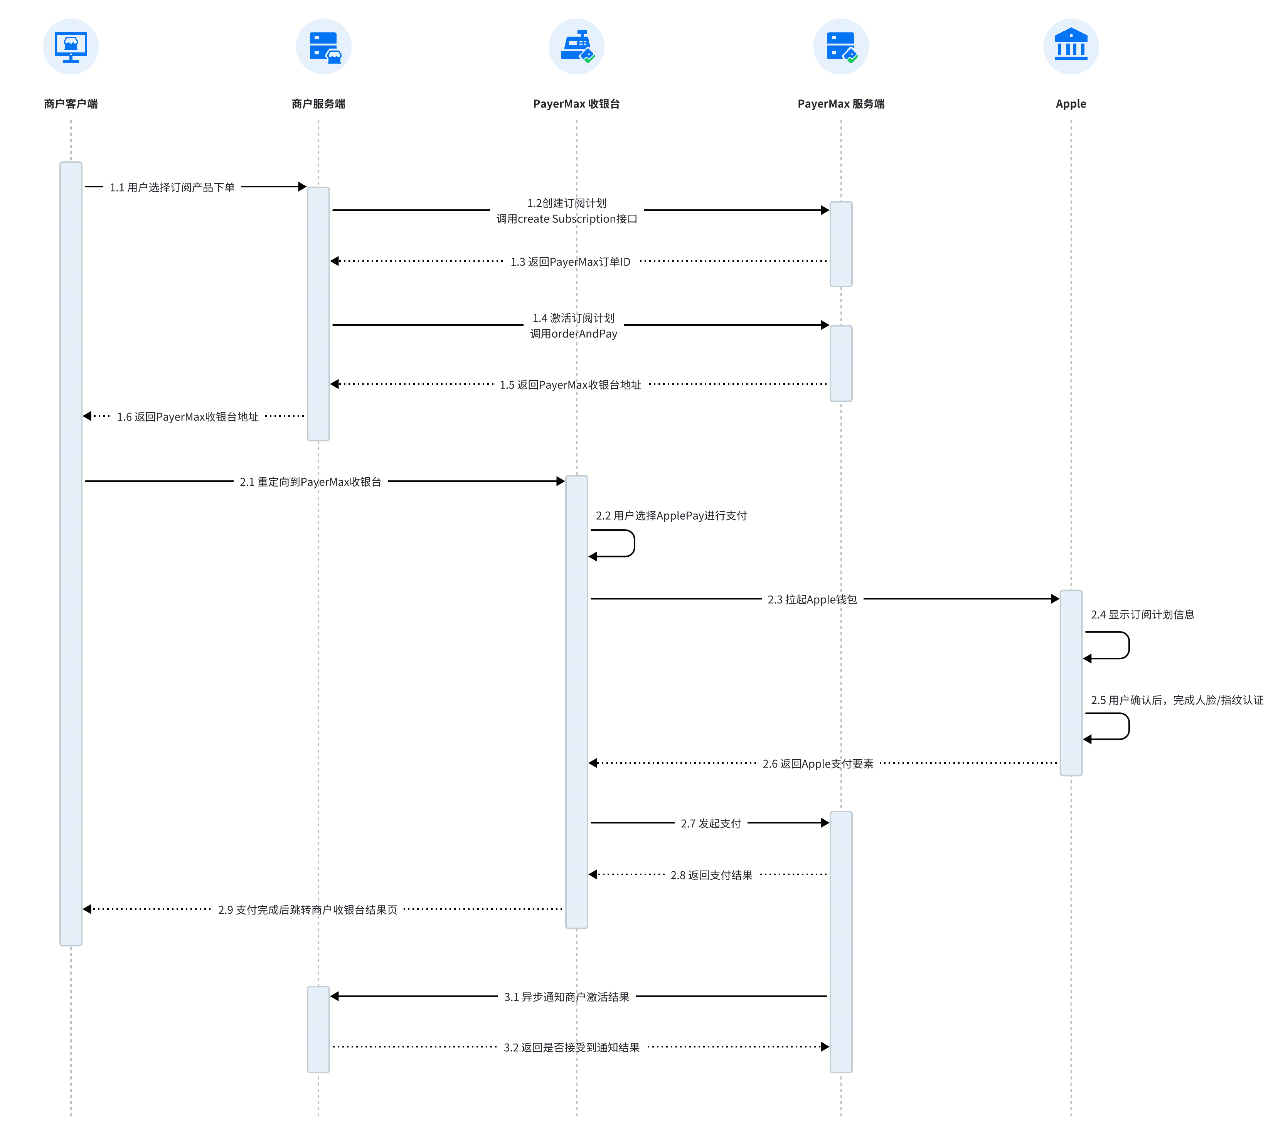Select the PayerMax 服务端 header label
The image size is (1283, 1135).
click(841, 104)
